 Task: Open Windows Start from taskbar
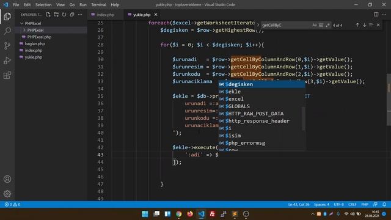point(145,214)
